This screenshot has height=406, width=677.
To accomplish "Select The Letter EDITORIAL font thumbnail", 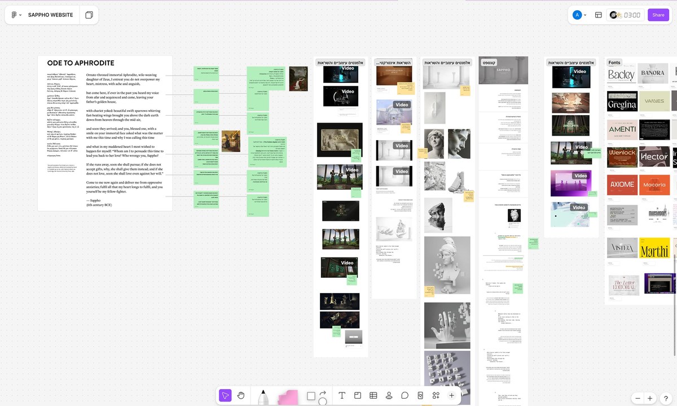I will (x=625, y=286).
